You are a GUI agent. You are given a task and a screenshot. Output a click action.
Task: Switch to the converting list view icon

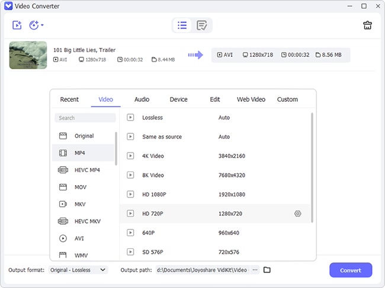pyautogui.click(x=182, y=25)
